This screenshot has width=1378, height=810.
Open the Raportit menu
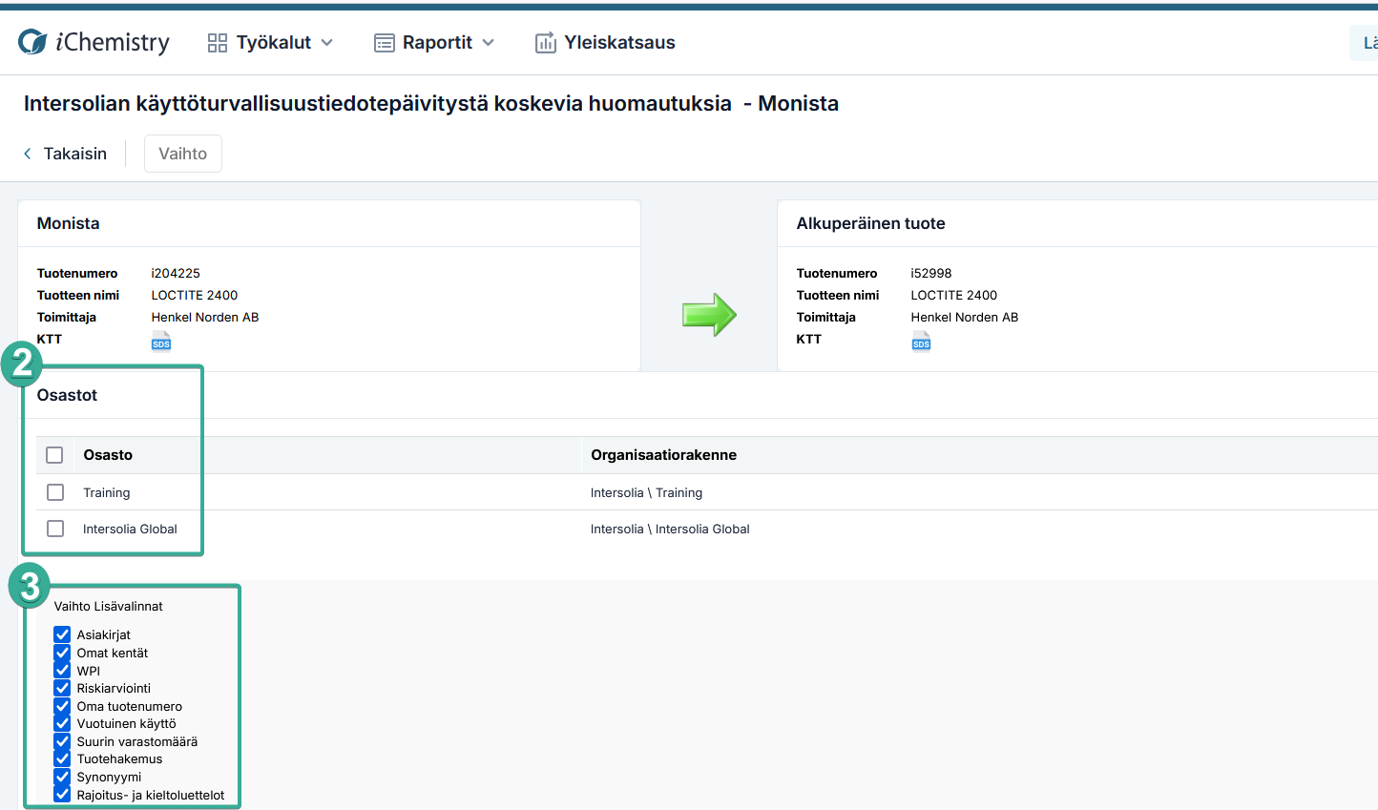click(434, 43)
